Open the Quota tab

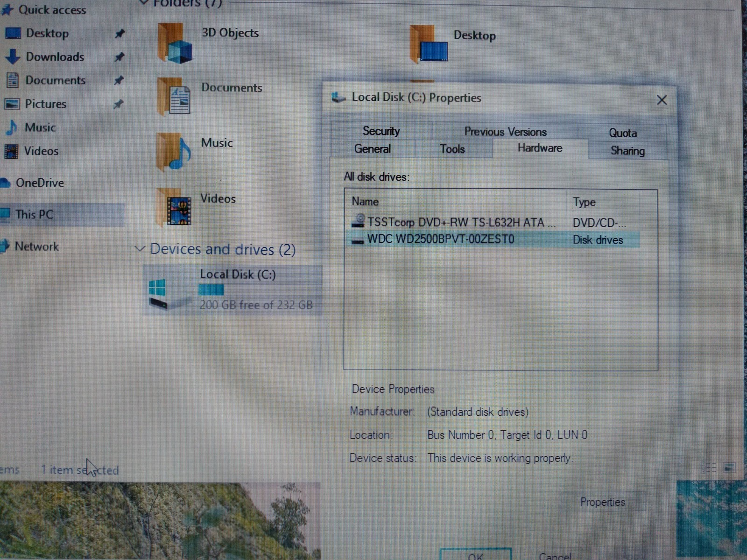(x=622, y=133)
